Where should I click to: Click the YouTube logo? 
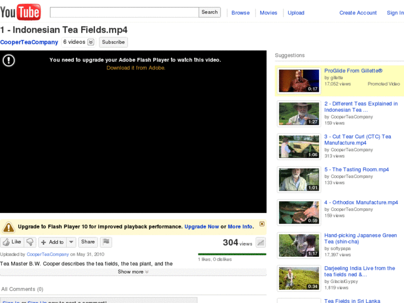(x=21, y=12)
